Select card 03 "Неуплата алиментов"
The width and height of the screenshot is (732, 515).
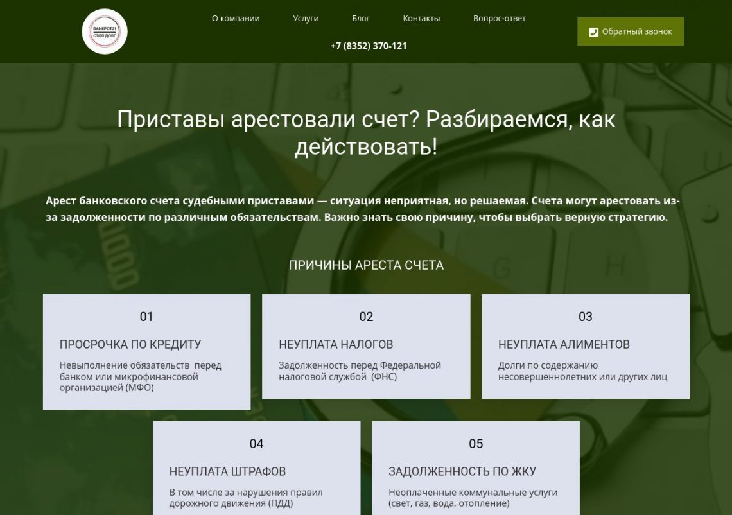[586, 345]
